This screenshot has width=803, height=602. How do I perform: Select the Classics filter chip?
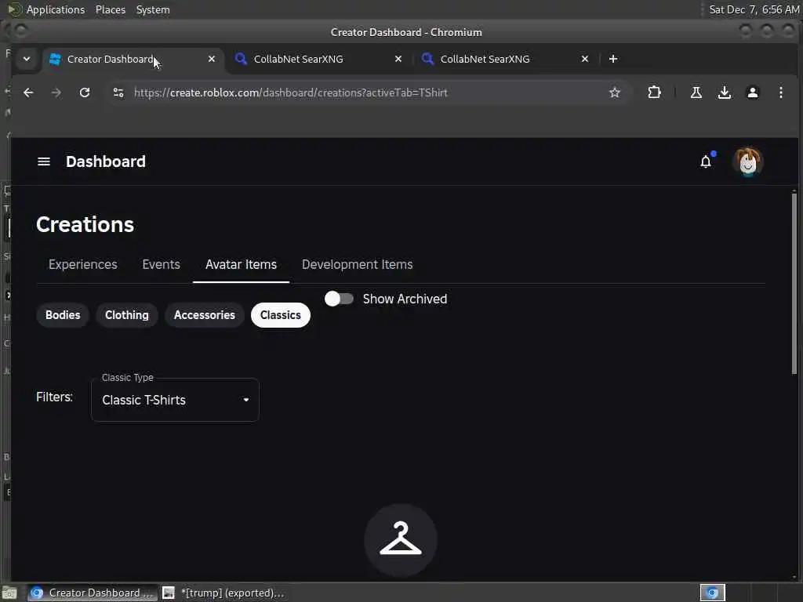pos(281,315)
